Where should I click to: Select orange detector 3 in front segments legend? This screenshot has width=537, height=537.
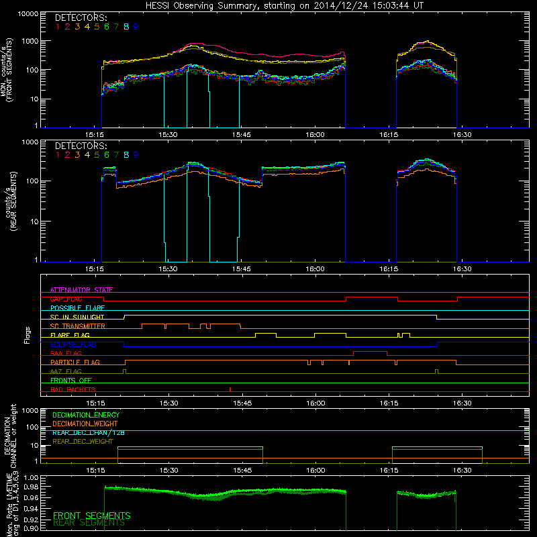[77, 27]
